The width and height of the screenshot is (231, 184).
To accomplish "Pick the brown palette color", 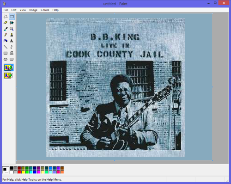I will pyautogui.click(x=62, y=168).
